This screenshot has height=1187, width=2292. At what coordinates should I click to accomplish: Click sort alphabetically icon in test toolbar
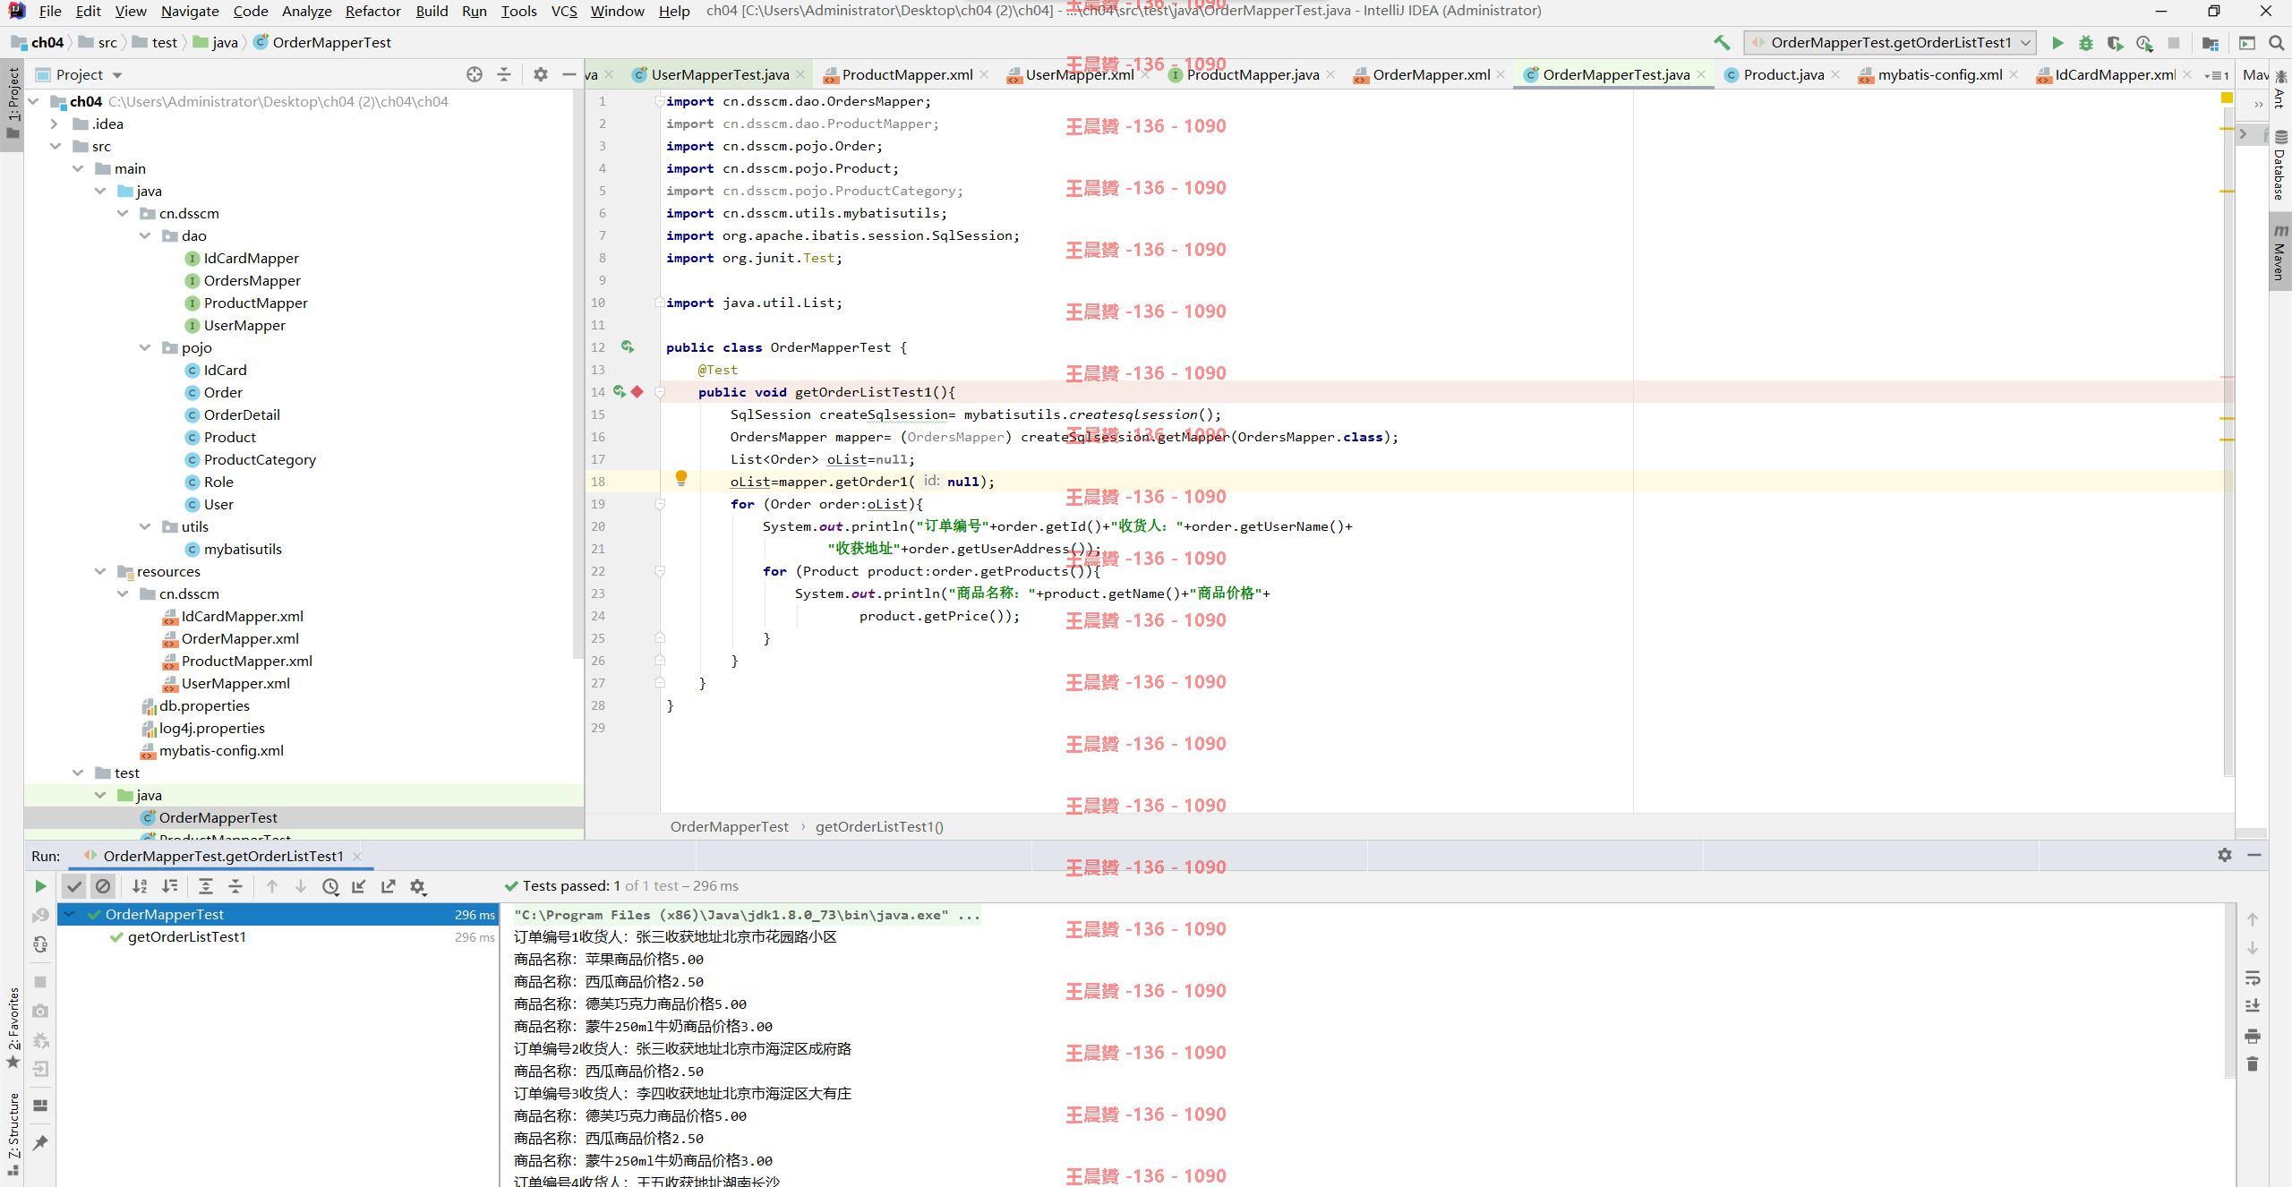point(140,886)
